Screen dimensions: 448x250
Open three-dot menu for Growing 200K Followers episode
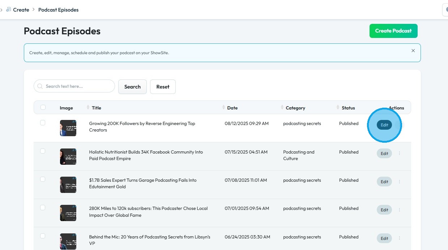[400, 125]
